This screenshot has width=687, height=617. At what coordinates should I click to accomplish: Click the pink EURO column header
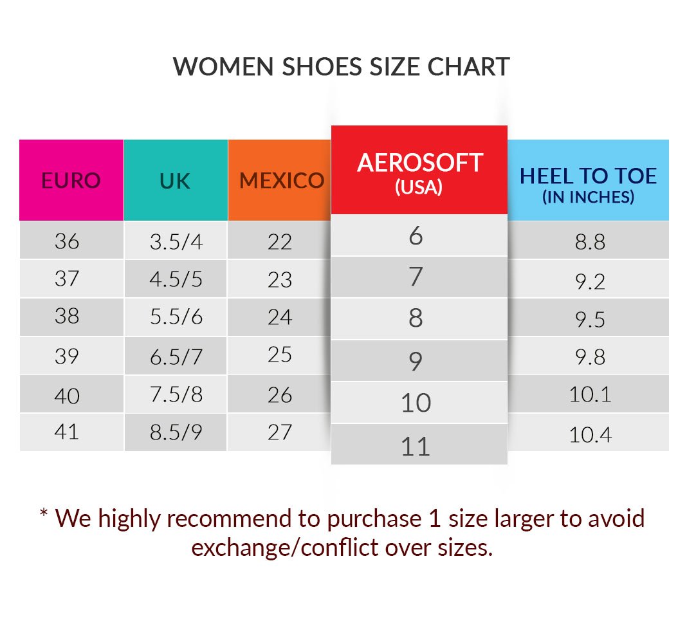click(x=71, y=180)
